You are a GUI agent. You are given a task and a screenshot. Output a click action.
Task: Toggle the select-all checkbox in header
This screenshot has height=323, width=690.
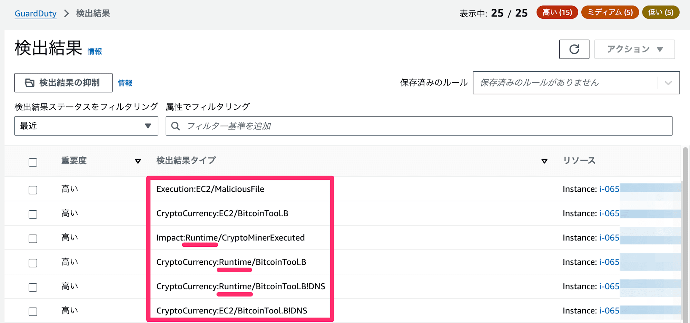click(x=33, y=162)
